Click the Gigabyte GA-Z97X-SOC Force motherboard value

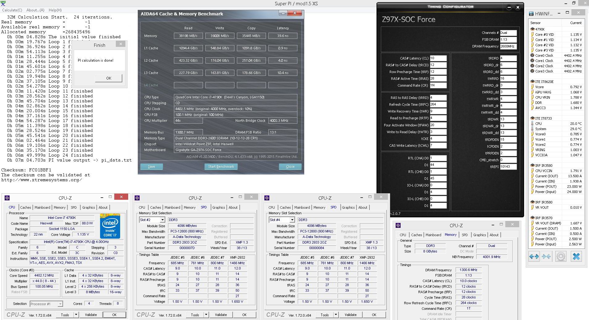coord(236,150)
